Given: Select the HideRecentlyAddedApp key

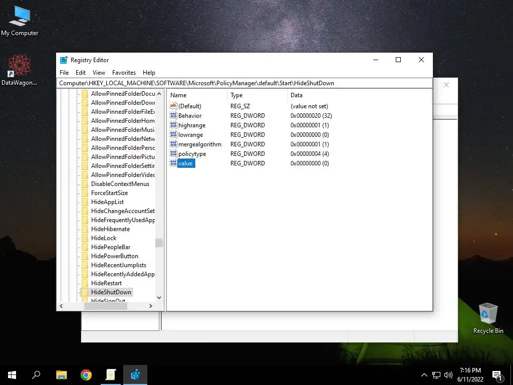Looking at the screenshot, I should (x=123, y=274).
